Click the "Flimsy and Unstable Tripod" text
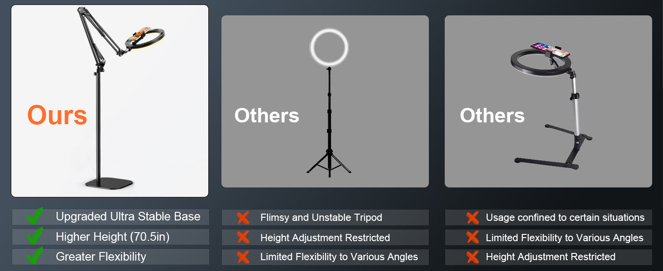This screenshot has height=271, width=663. point(321,218)
